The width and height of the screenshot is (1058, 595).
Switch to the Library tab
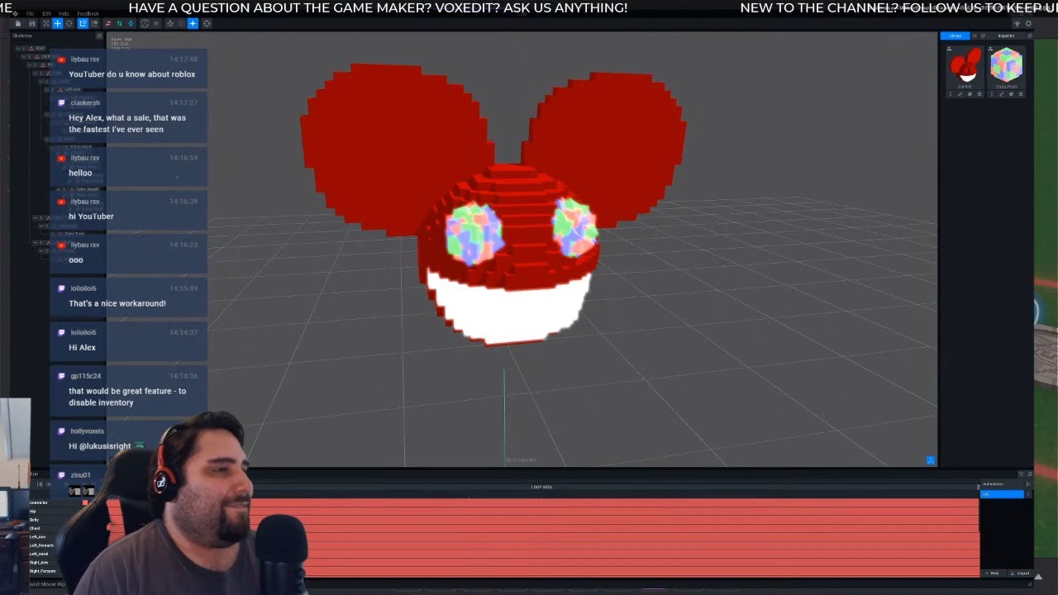coord(955,36)
